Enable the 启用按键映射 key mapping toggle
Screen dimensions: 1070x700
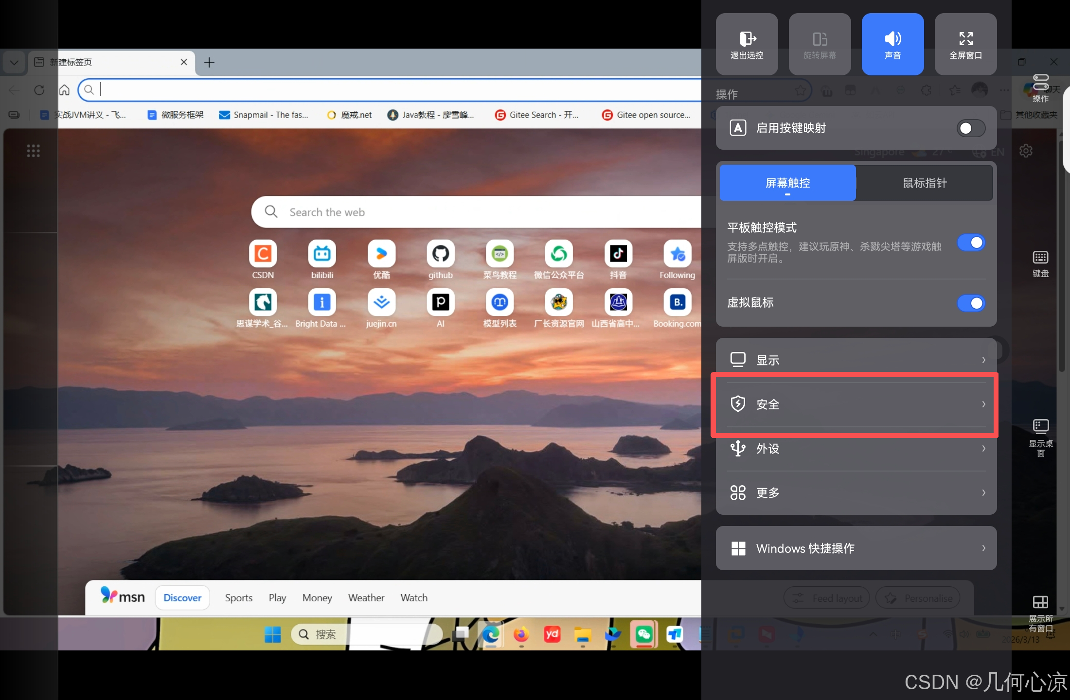point(971,128)
